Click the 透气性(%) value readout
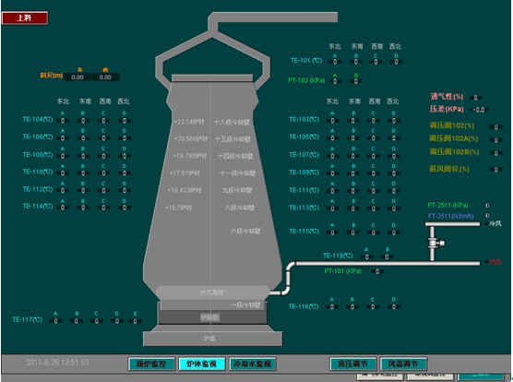 click(476, 98)
